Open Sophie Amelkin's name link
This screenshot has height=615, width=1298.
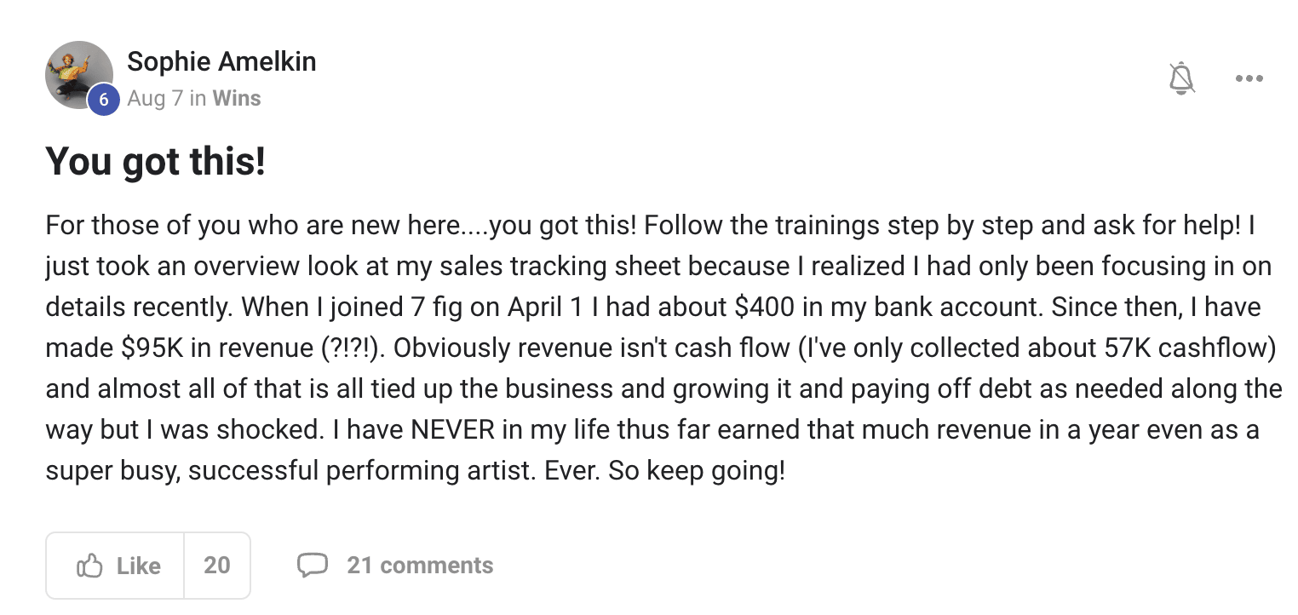(221, 61)
